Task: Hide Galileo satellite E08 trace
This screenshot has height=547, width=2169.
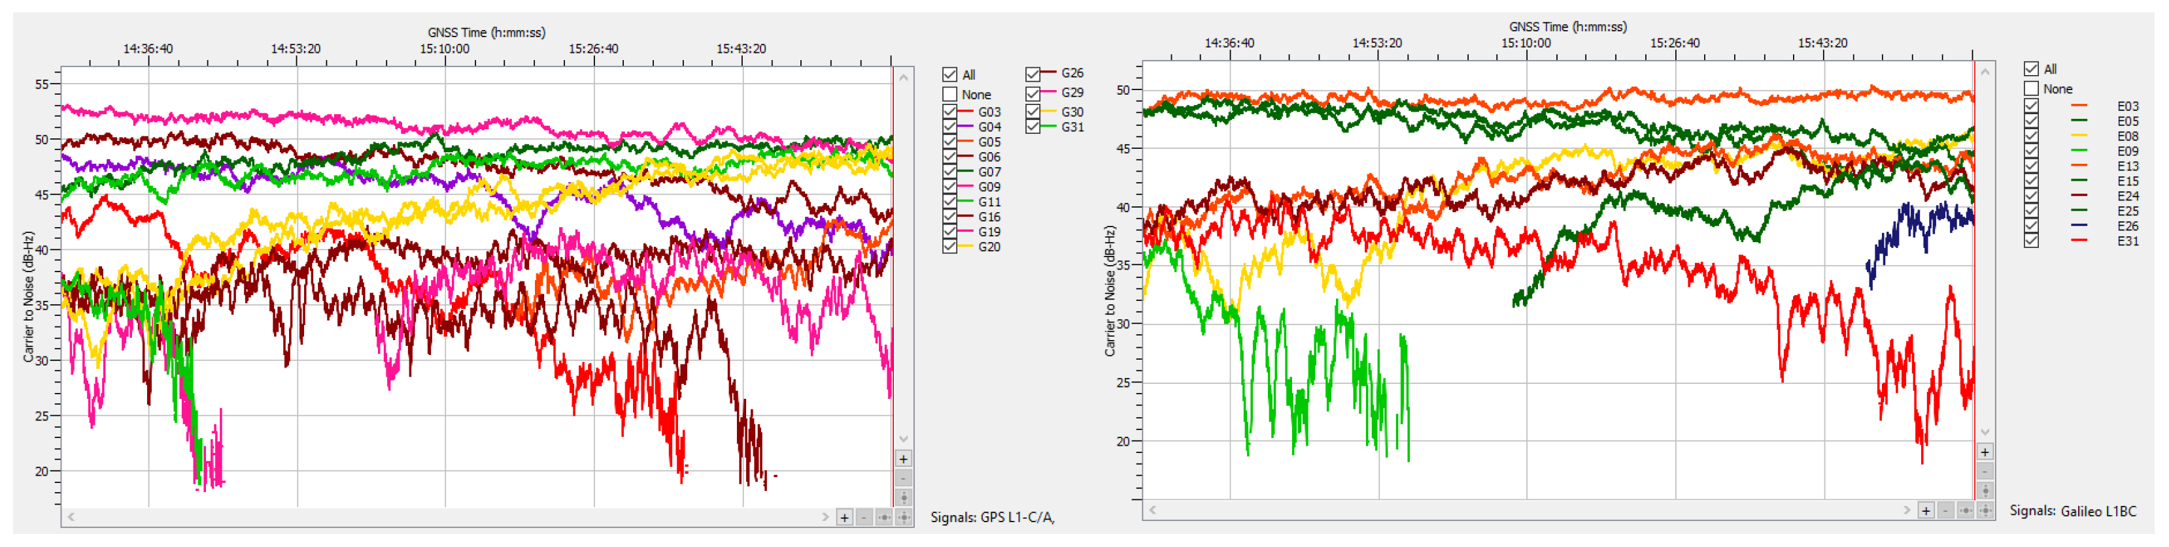Action: [2031, 136]
